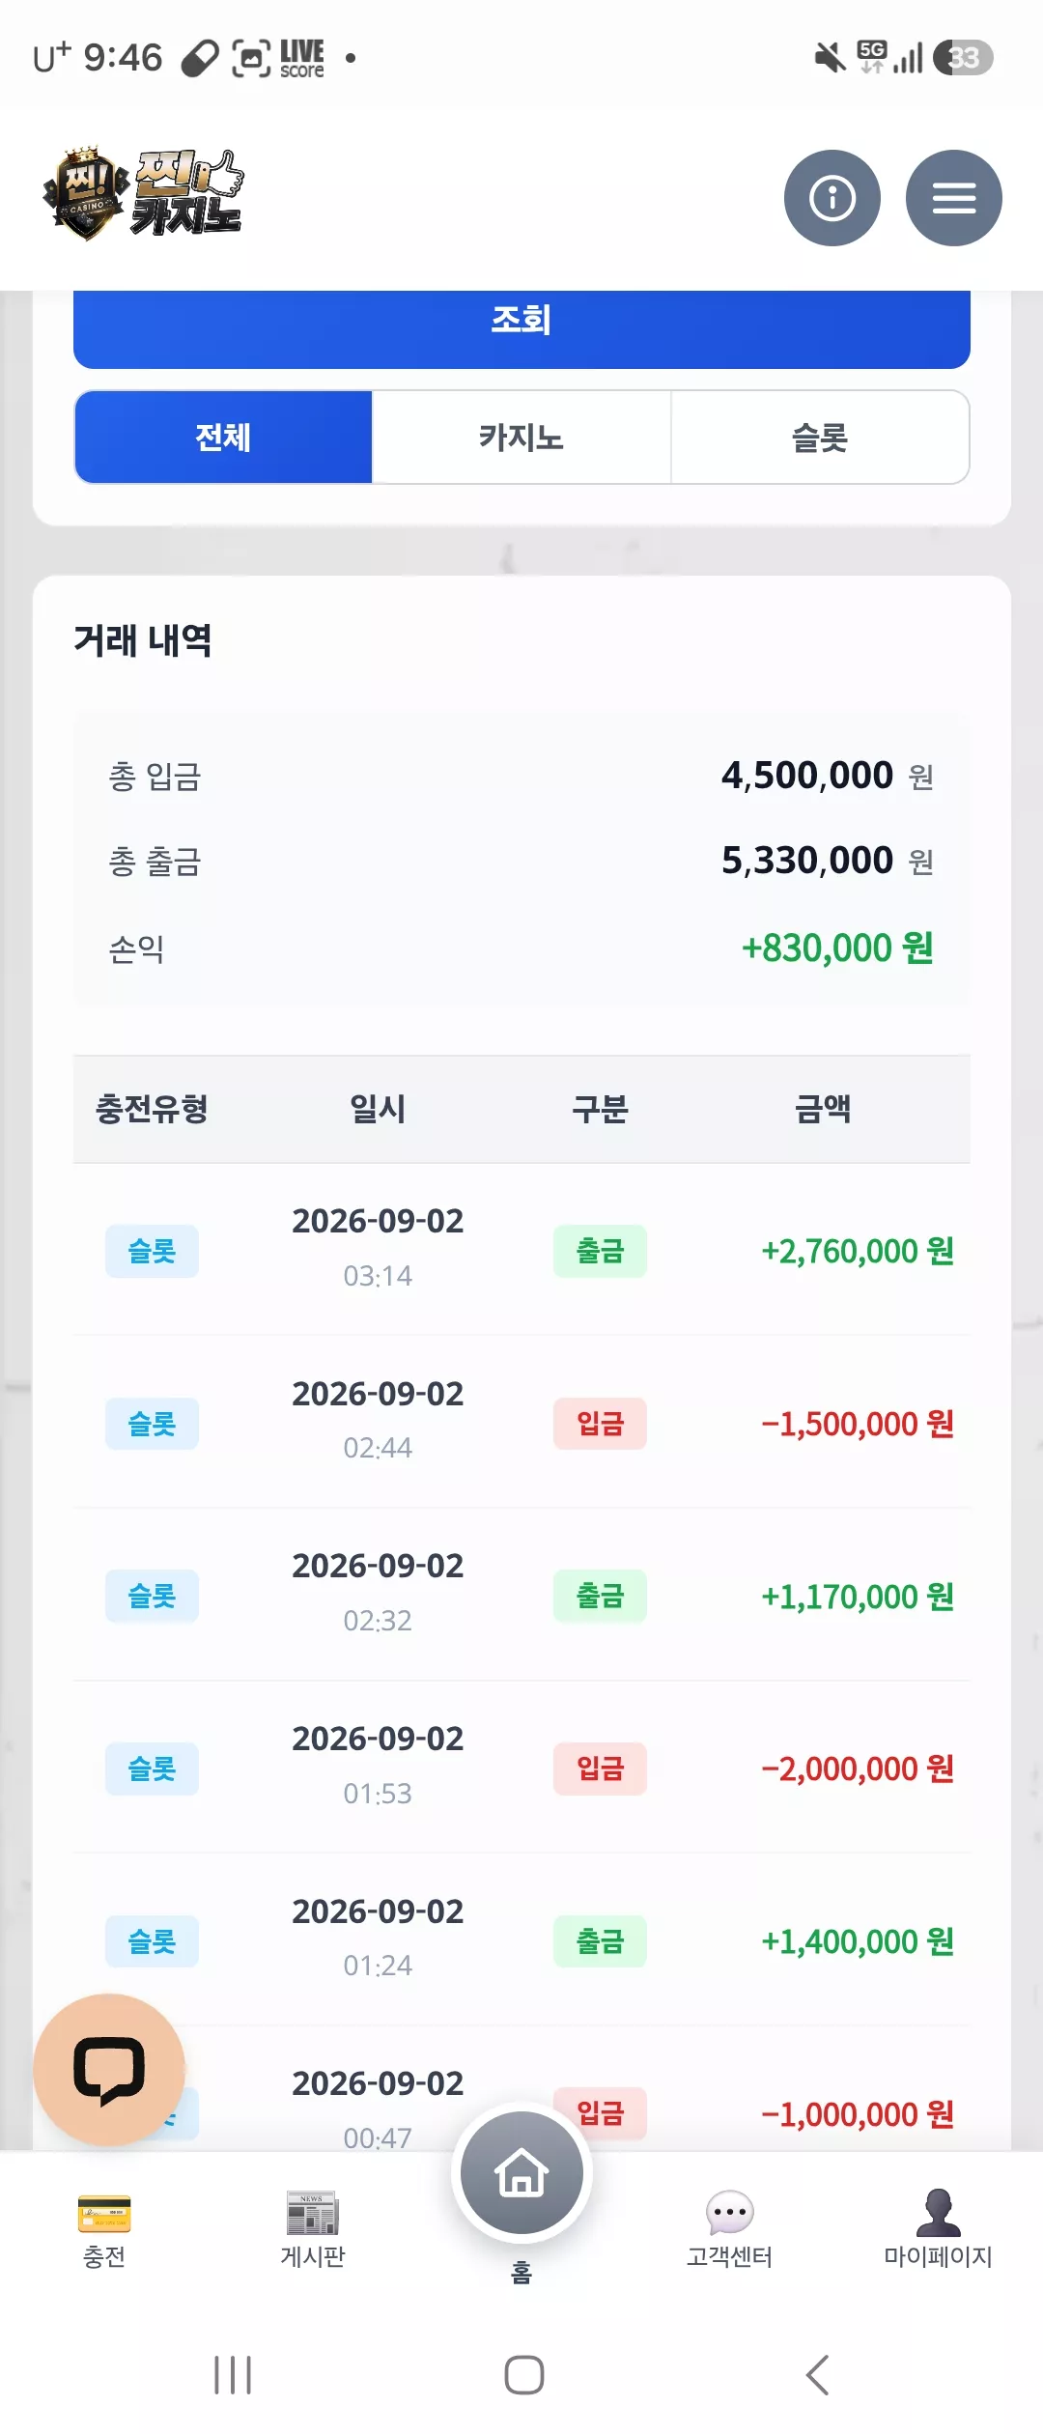Open 충전 card icon in bottom bar
Screen dimensions: 1043x2434
point(104,2214)
